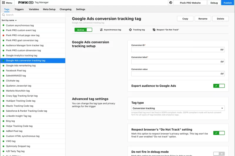
Task: Disable Export audience to Google Ads
Action: [x=219, y=86]
